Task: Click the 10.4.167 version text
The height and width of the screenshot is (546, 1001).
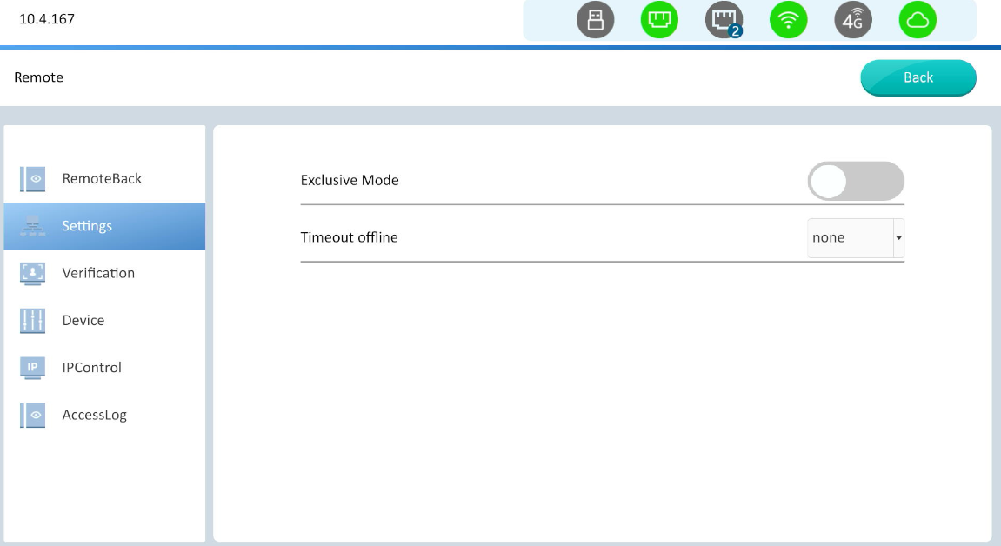Action: click(47, 19)
